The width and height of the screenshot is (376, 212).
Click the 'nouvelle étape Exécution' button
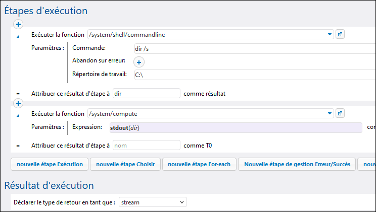(x=49, y=164)
